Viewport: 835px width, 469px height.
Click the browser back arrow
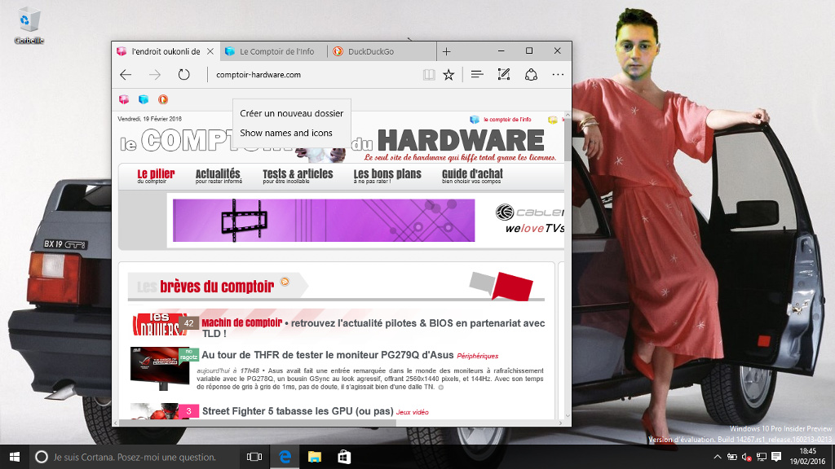coord(126,75)
